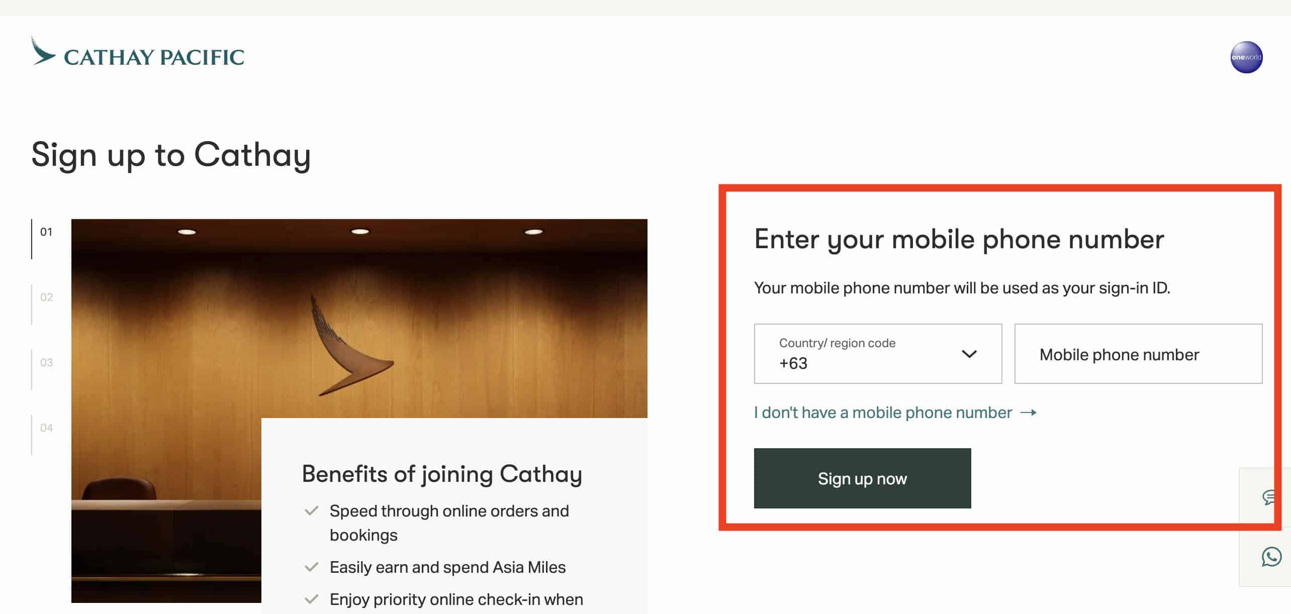Go to step 03 indicator
This screenshot has height=614, width=1291.
pyautogui.click(x=46, y=363)
